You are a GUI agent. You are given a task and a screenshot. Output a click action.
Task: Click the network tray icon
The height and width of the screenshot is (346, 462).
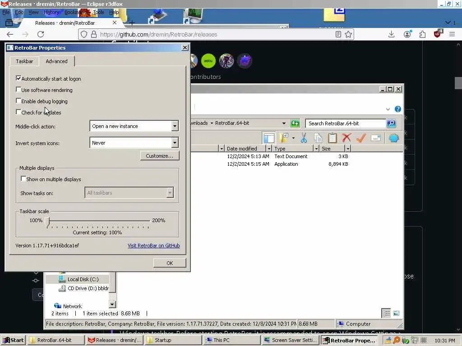click(415, 341)
